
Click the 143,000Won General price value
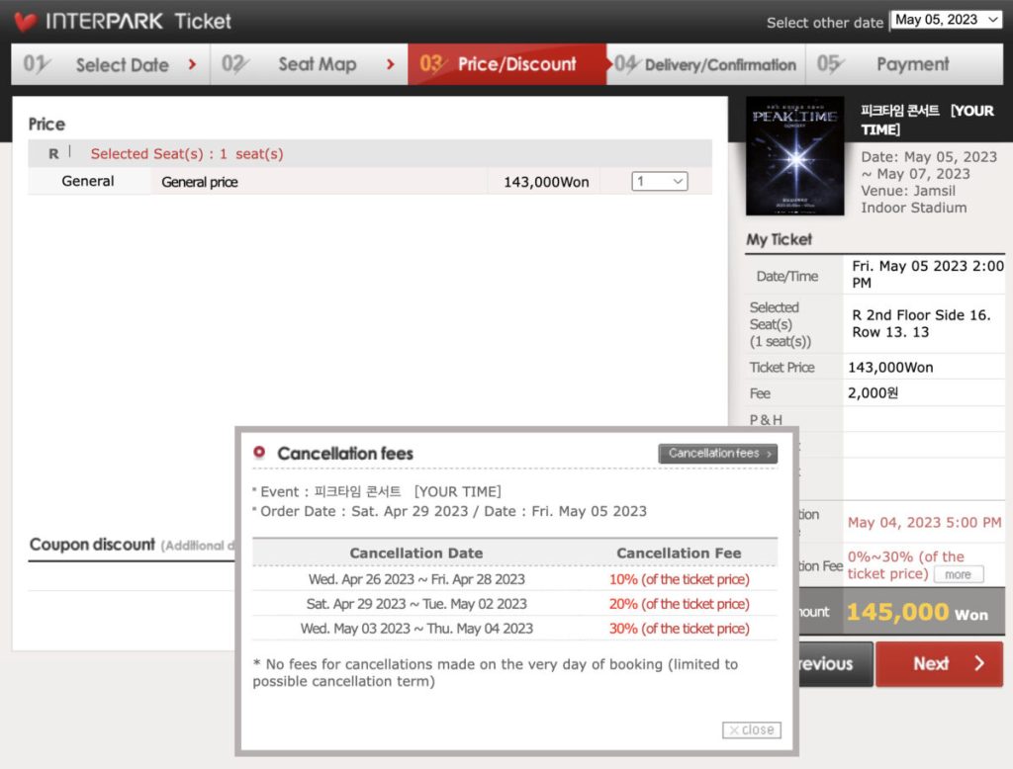pos(546,182)
